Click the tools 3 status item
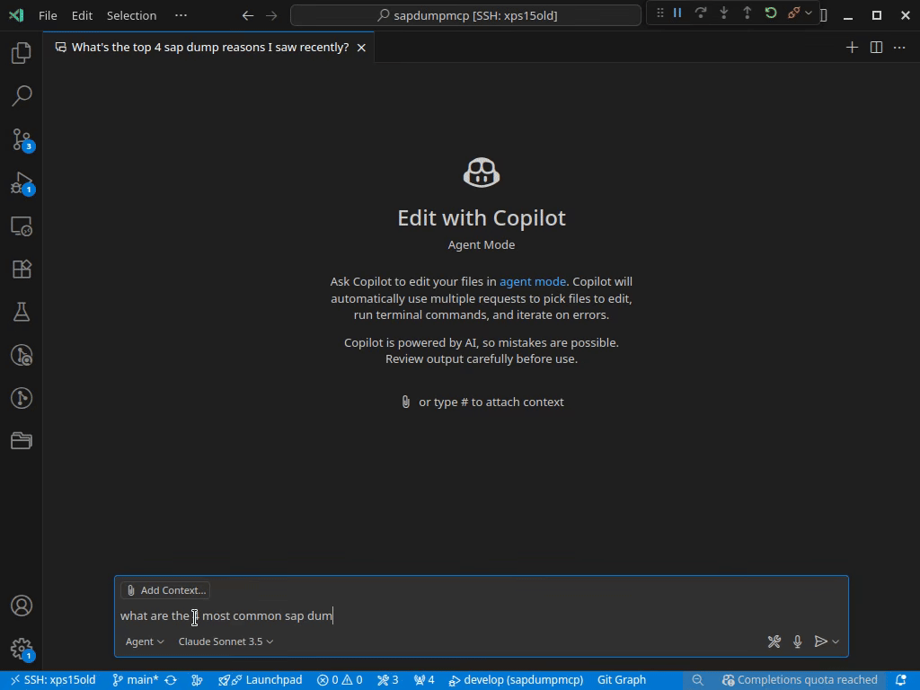 coord(388,680)
